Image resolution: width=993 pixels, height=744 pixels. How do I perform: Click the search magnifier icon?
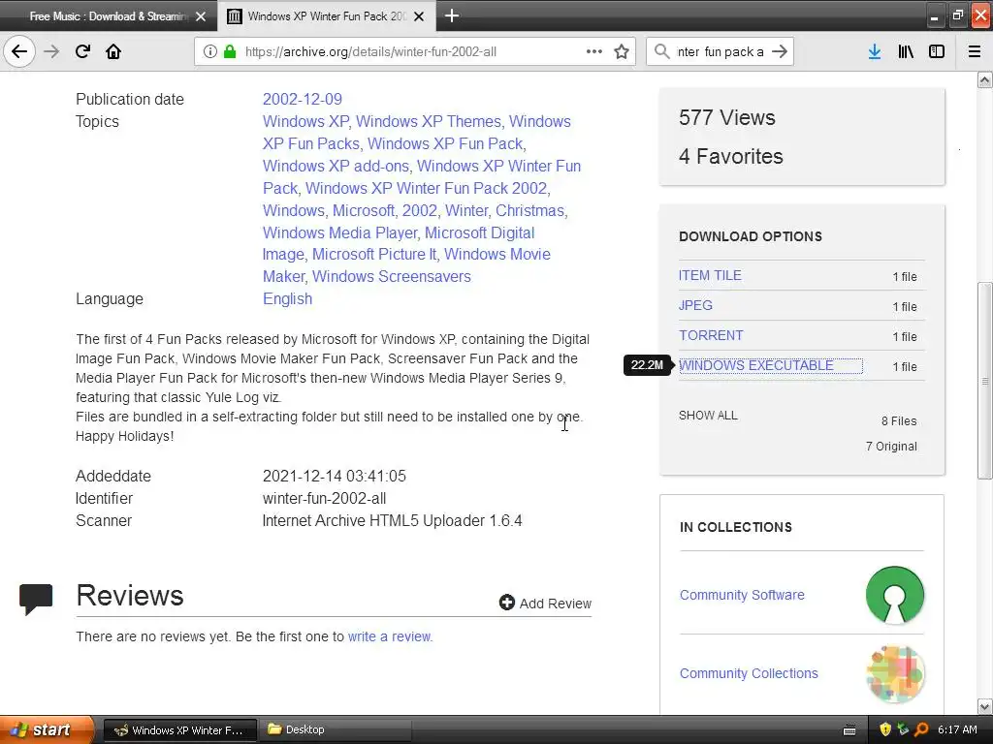[661, 51]
